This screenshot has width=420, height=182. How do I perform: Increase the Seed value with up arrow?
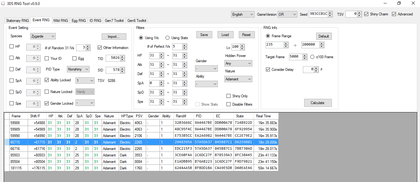tap(330, 13)
